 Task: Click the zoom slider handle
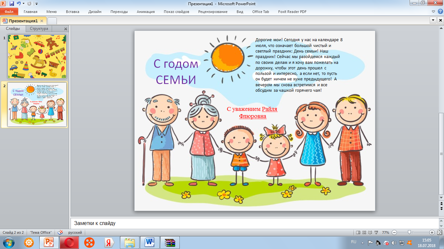tap(409, 232)
